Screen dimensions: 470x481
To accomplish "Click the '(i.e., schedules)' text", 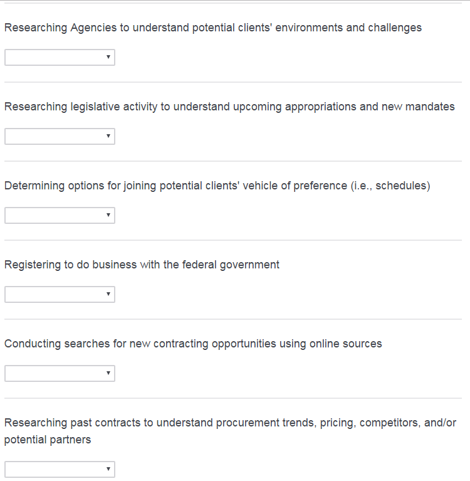I will [x=390, y=186].
